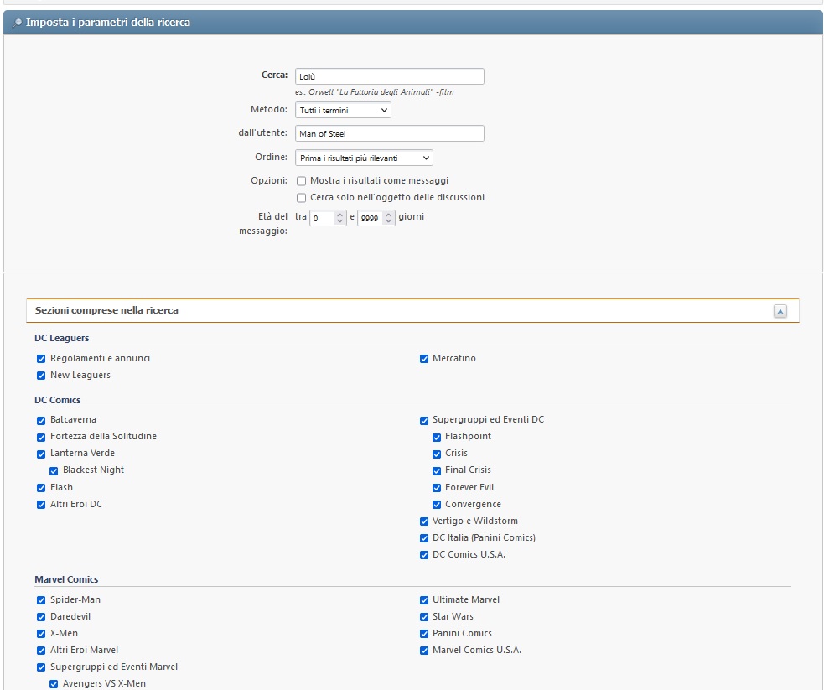Click the DC Comics category heading

(57, 400)
